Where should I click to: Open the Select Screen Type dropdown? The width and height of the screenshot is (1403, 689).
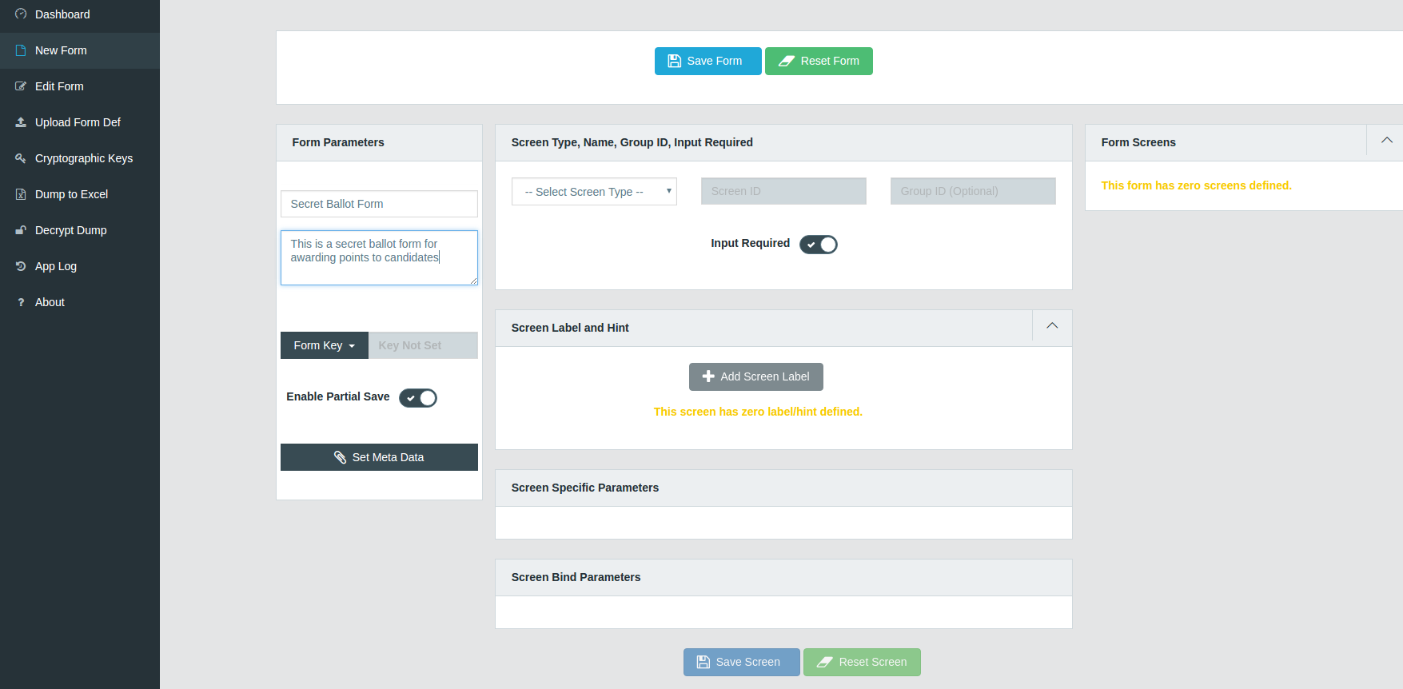594,192
